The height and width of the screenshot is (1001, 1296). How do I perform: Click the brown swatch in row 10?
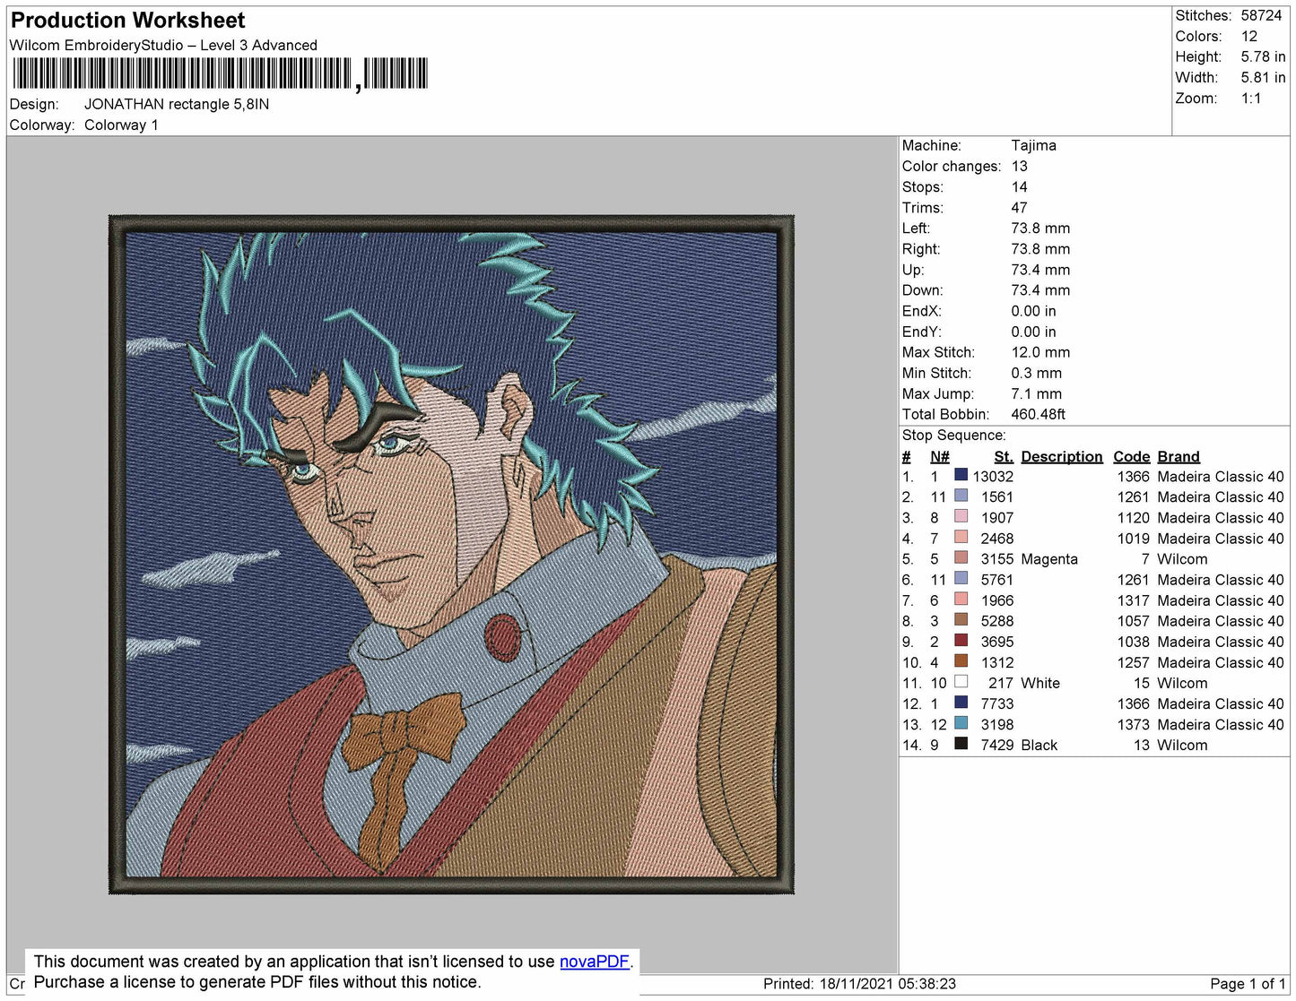point(961,660)
